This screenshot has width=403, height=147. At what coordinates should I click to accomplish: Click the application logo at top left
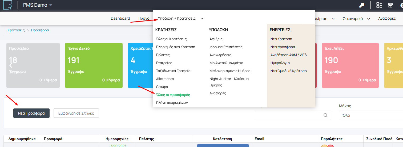(x=7, y=5)
